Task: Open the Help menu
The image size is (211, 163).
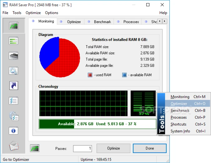Action: click(x=163, y=13)
